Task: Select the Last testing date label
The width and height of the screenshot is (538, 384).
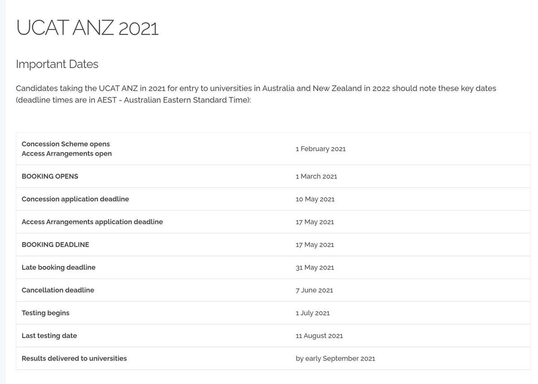Action: (x=49, y=336)
